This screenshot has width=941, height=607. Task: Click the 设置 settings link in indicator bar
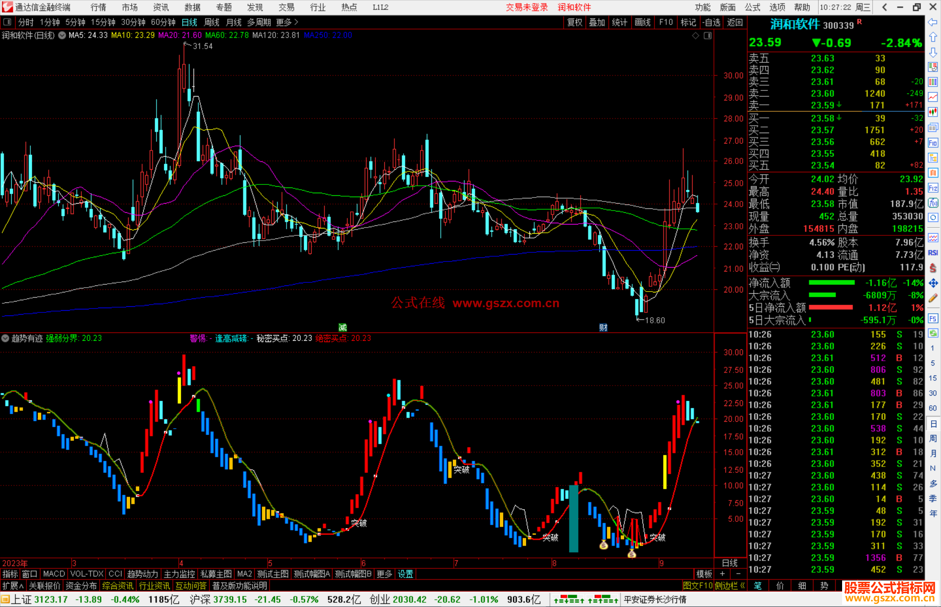coord(405,574)
